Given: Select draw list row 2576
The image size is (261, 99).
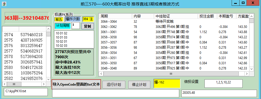Looking at the screenshot, I should click(24, 46).
